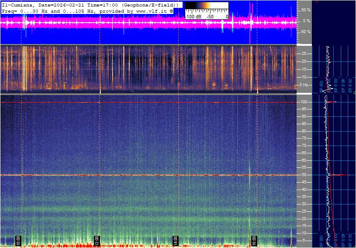Click the 50 Hz label on E-field axis
Screen dimensions: 356x248
(x=303, y=175)
